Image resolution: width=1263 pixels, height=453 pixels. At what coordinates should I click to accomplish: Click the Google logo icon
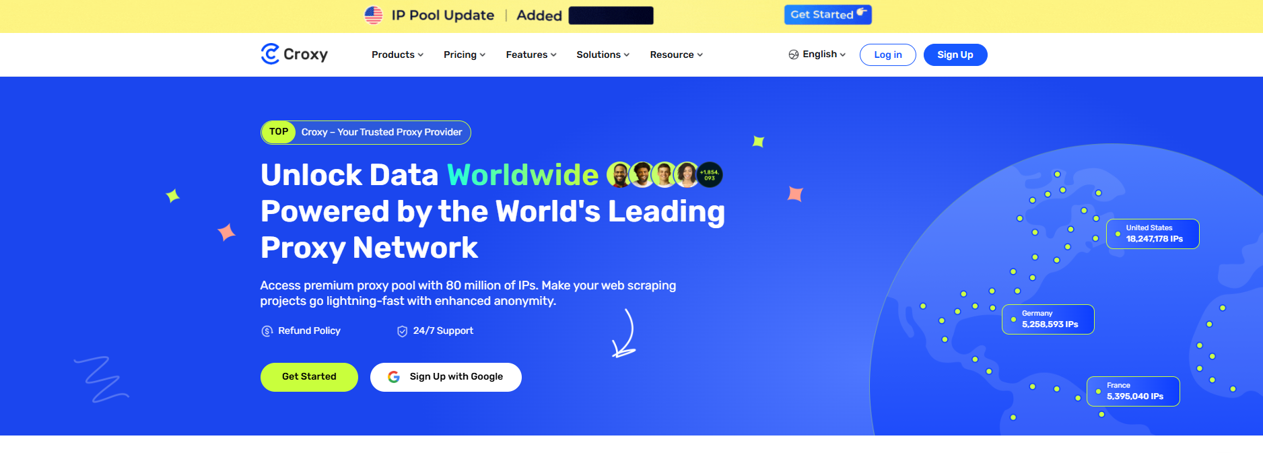click(x=394, y=377)
